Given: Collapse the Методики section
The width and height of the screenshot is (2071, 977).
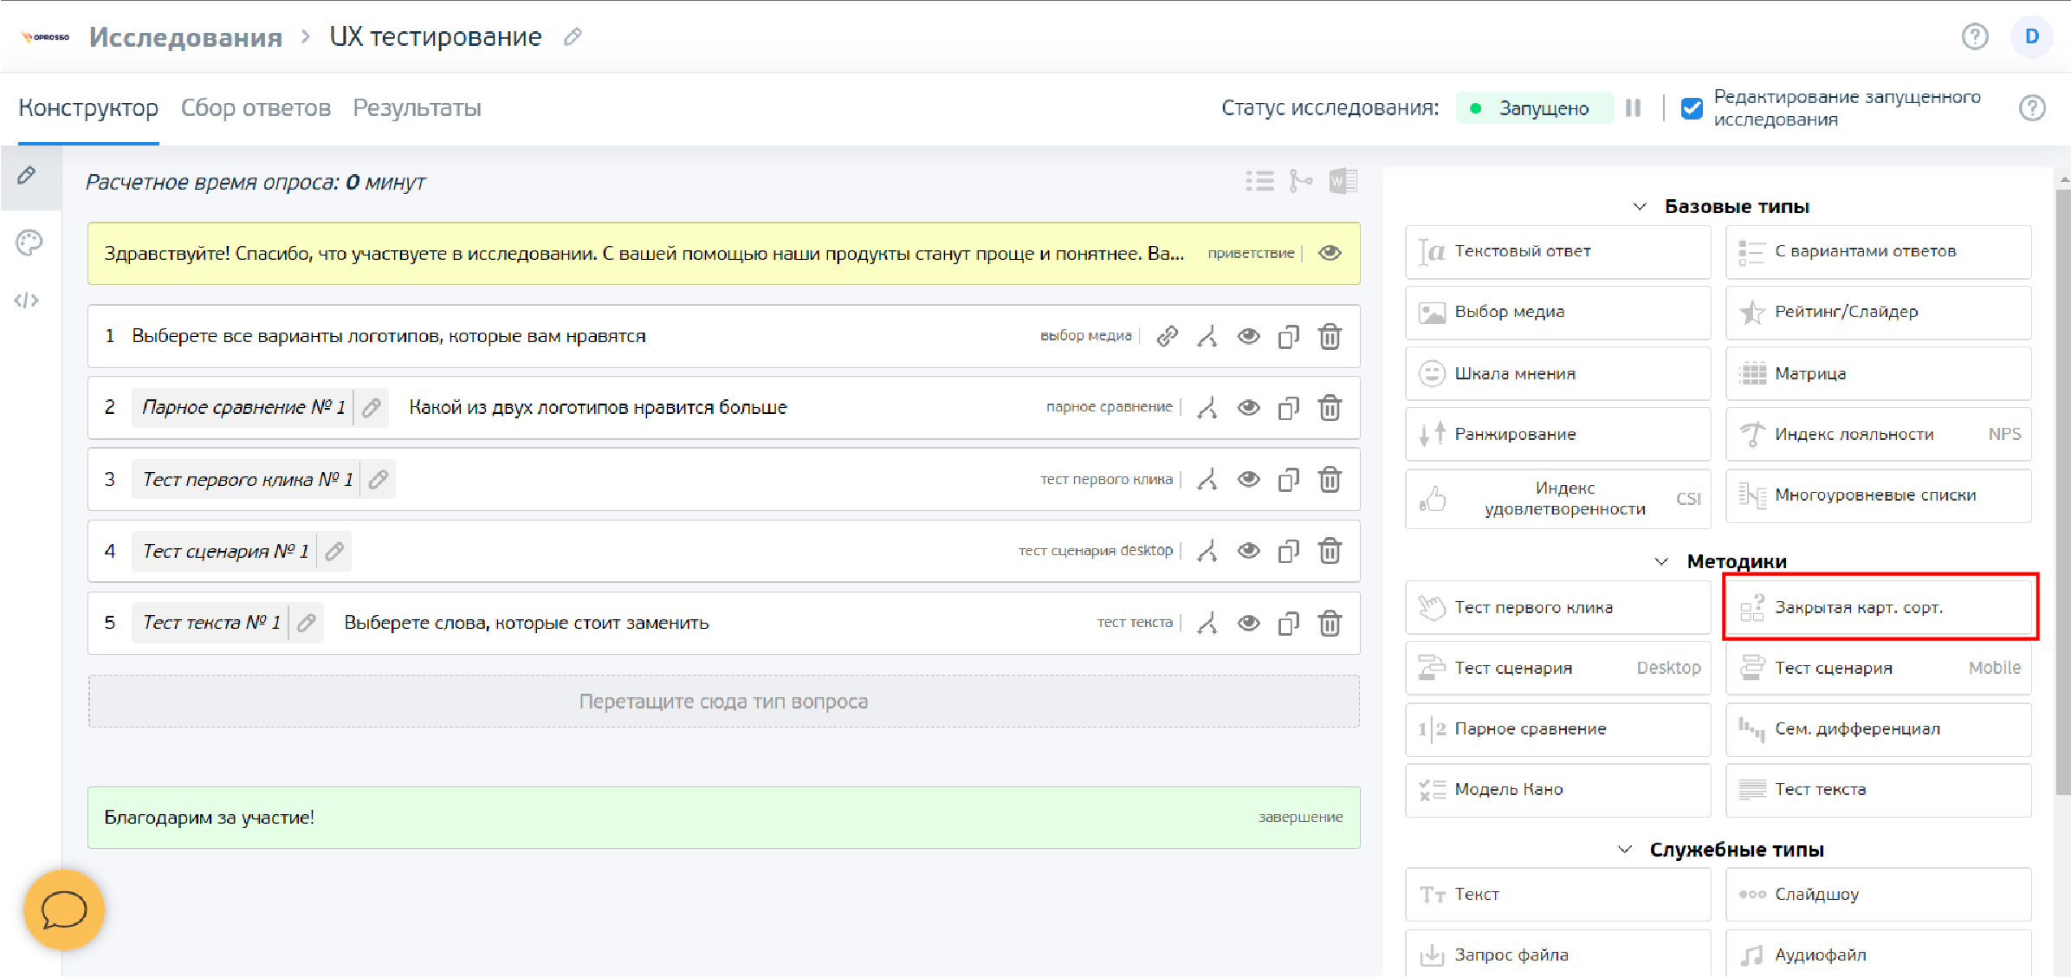Looking at the screenshot, I should tap(1661, 561).
